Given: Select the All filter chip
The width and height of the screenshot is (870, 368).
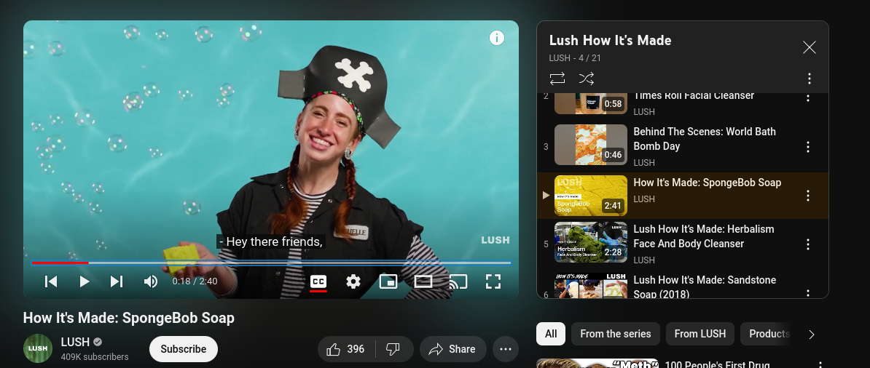Looking at the screenshot, I should (551, 334).
